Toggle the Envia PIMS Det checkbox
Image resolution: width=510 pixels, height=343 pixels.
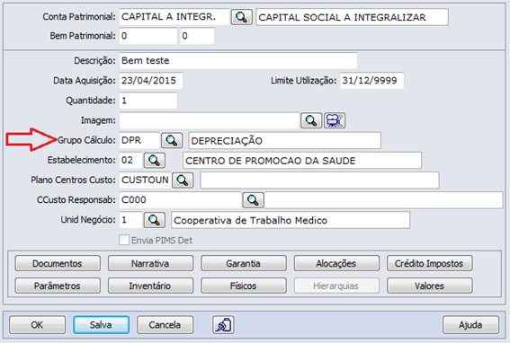click(124, 241)
